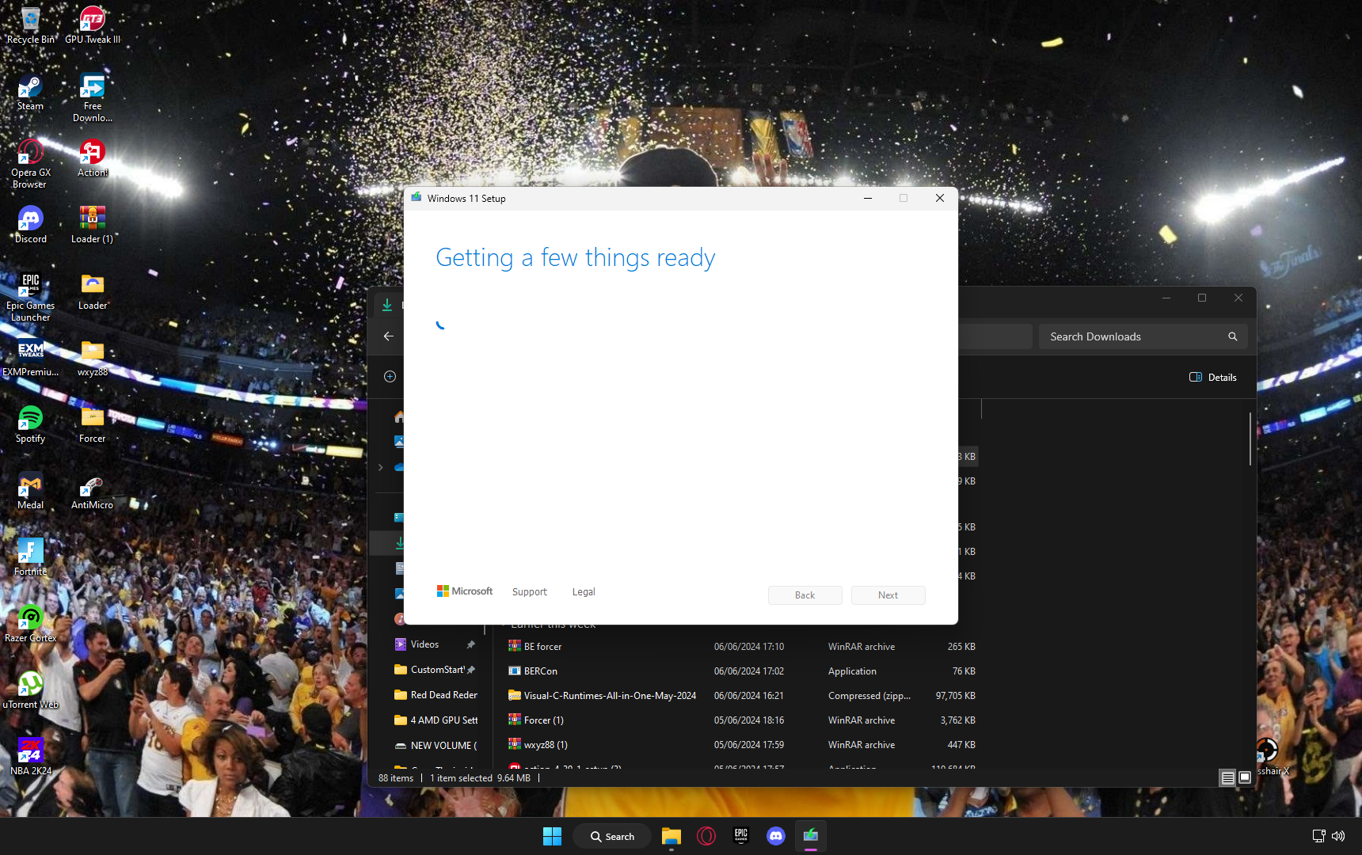
Task: Launch NBA 2K24 desktop shortcut
Action: [30, 757]
